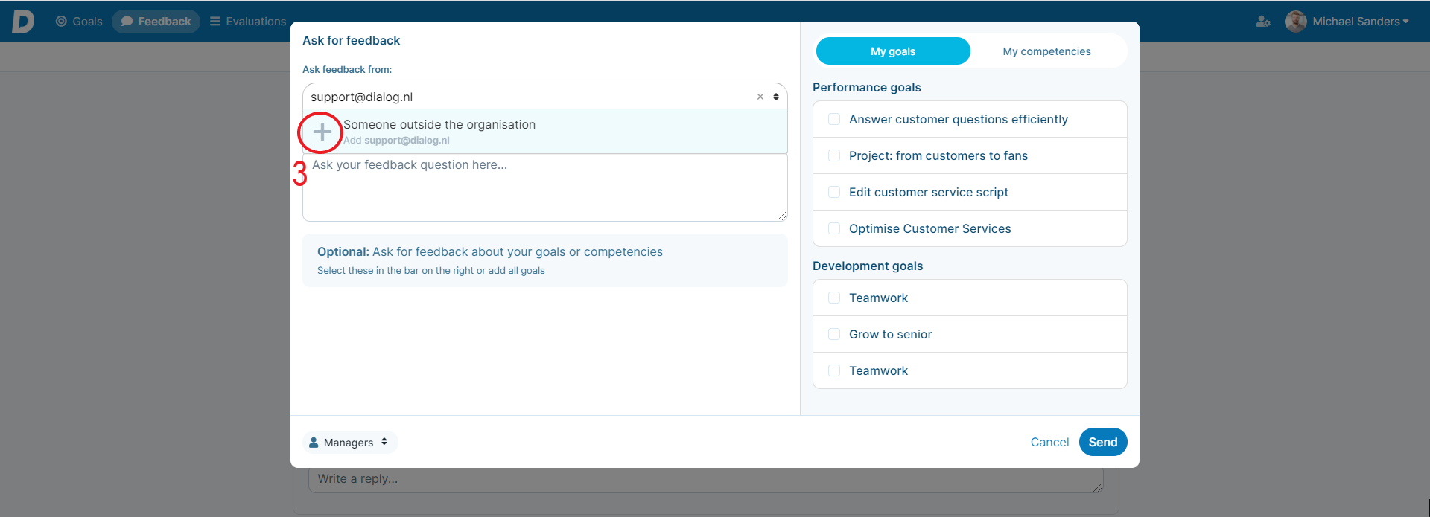Click the Cancel link
This screenshot has width=1430, height=517.
1049,442
